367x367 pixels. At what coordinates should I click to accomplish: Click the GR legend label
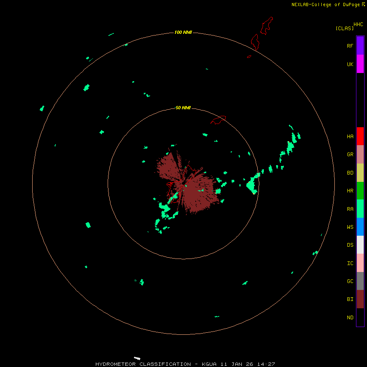click(350, 155)
